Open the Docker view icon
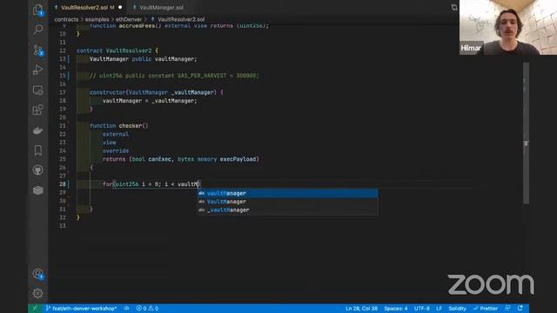Viewport: 557px width, 313px height. coord(38,130)
